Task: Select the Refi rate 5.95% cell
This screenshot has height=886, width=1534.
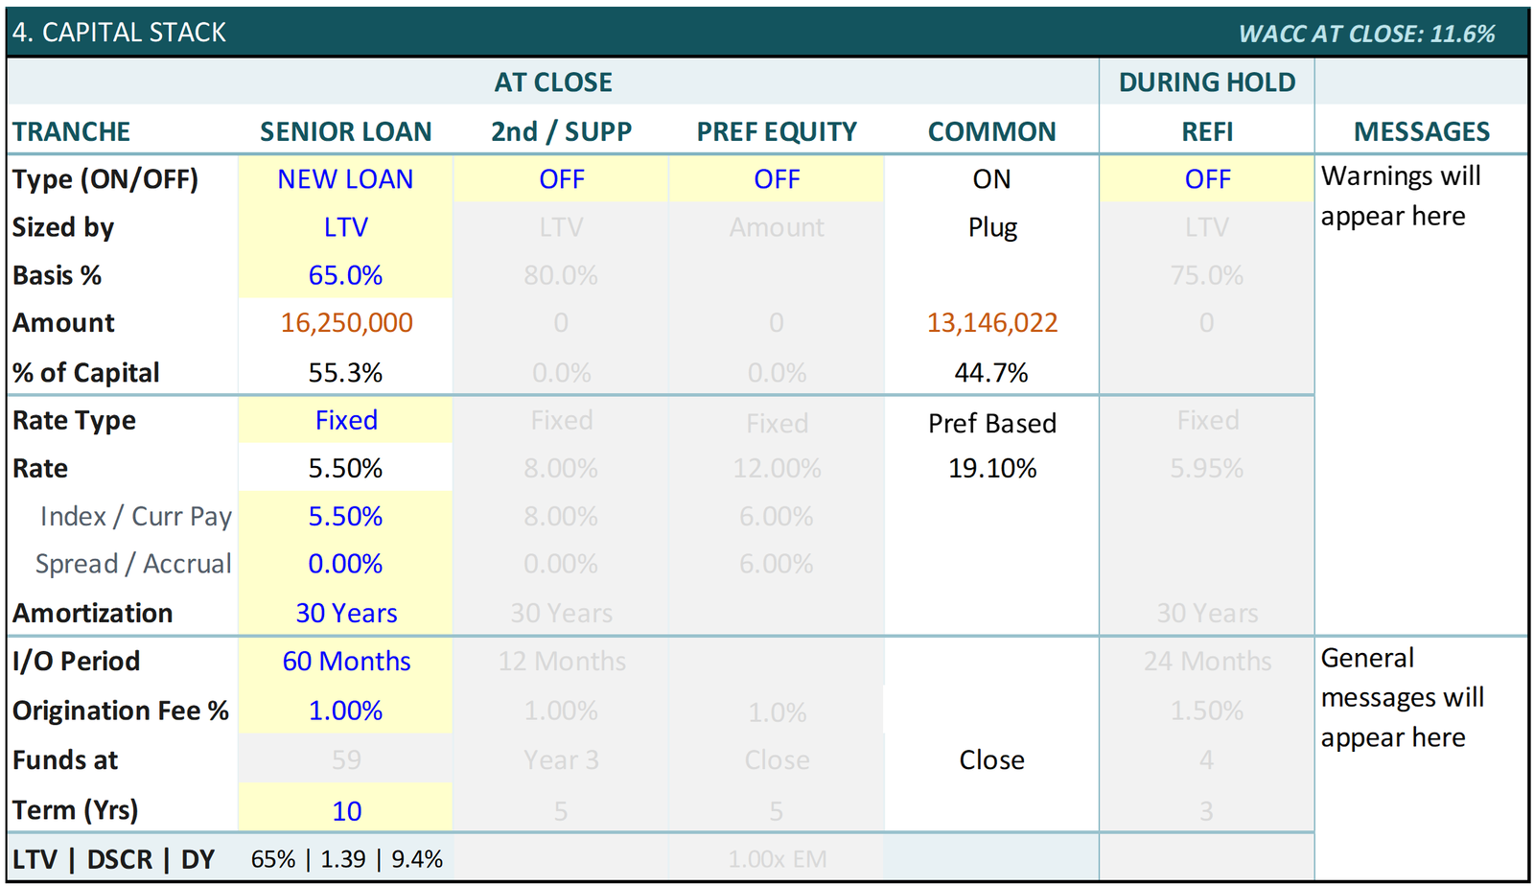Action: (x=1207, y=468)
